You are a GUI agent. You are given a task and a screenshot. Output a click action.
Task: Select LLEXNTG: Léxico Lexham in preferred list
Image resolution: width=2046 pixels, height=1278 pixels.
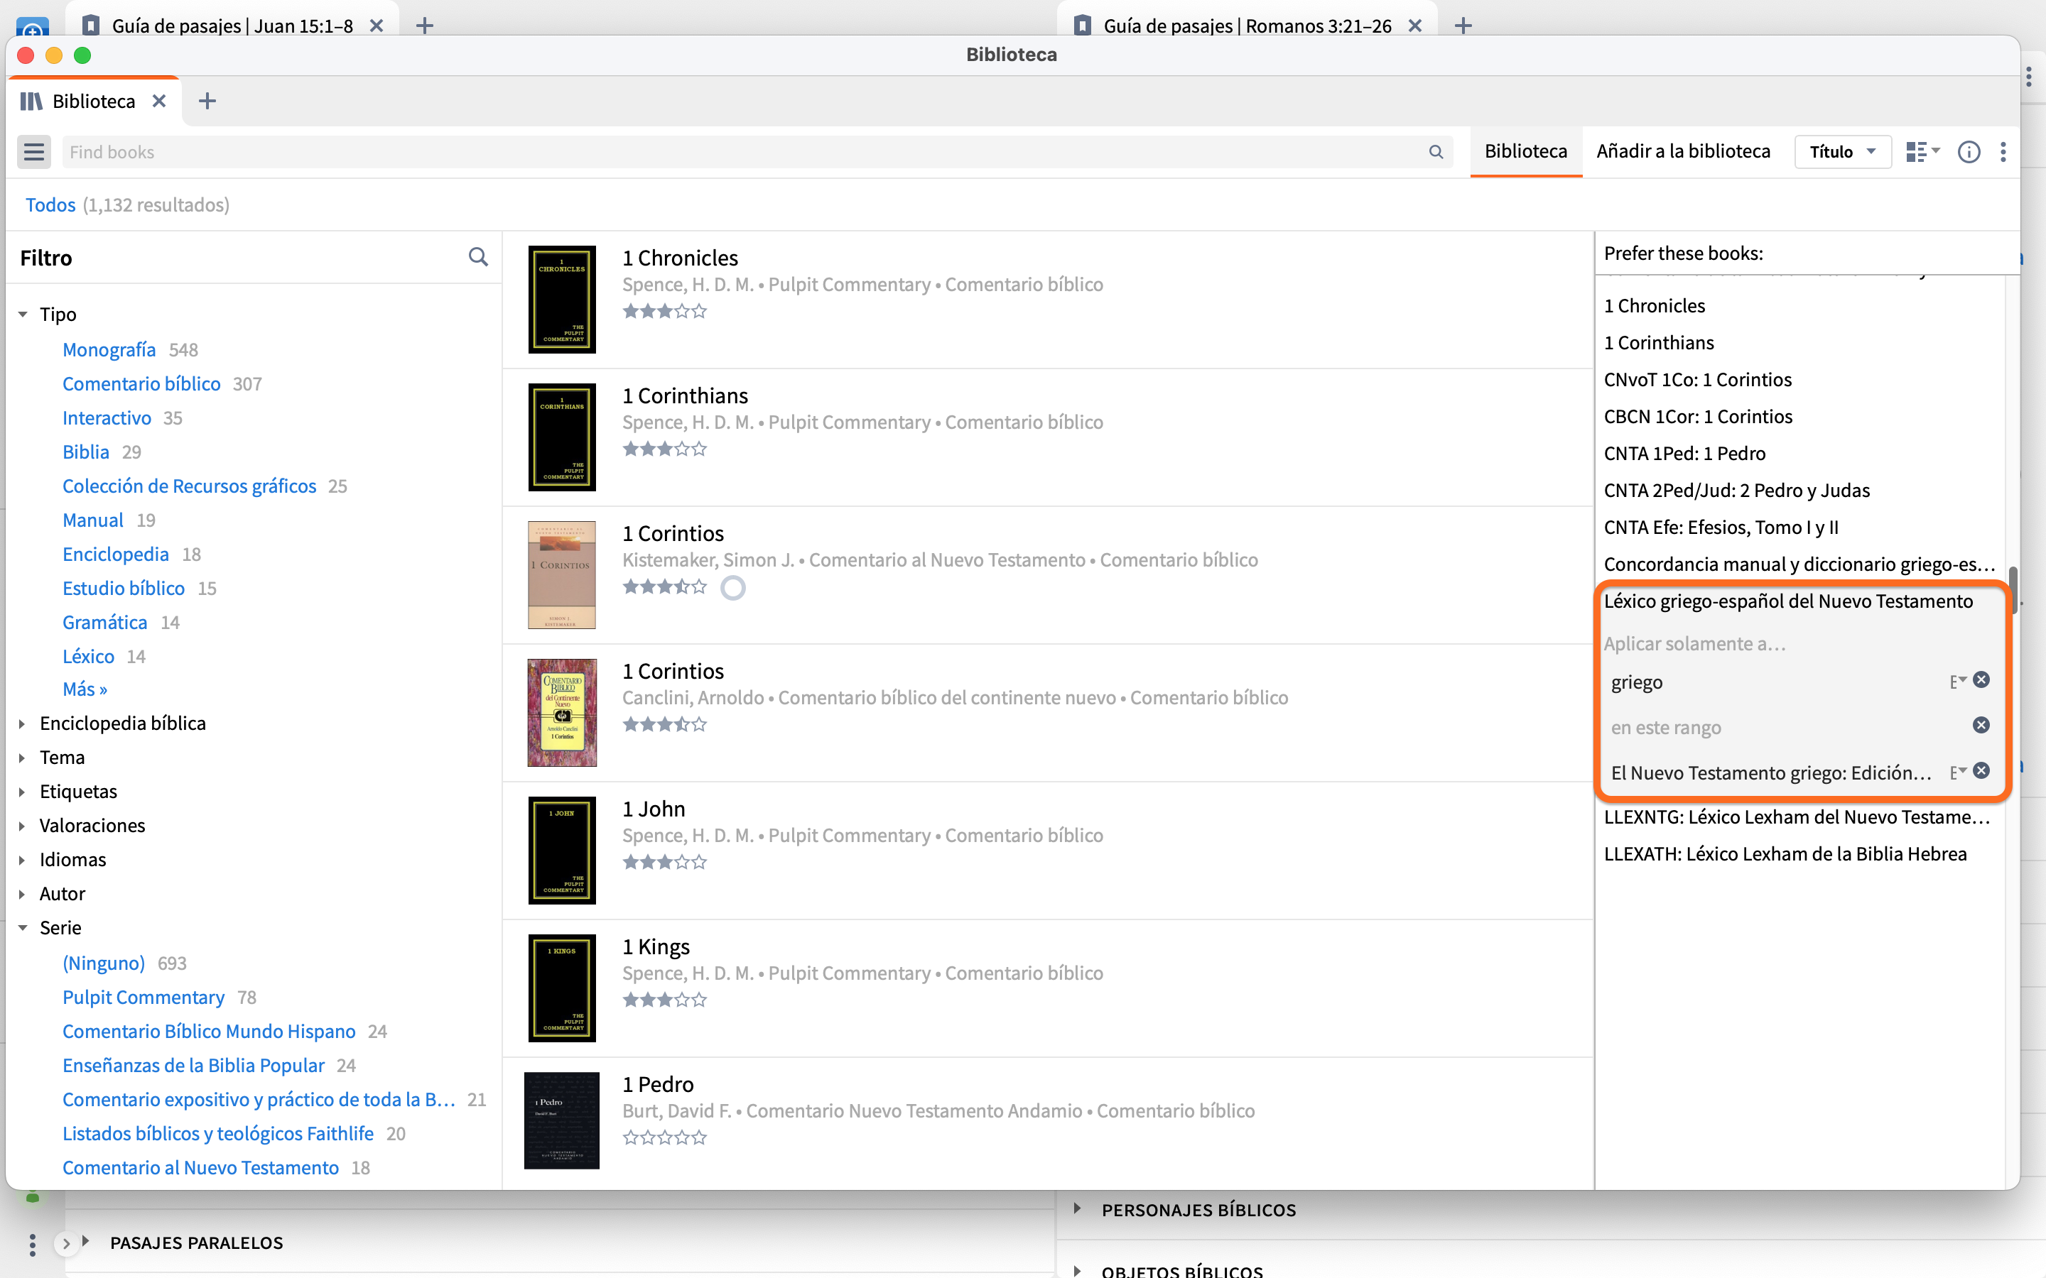[1797, 816]
